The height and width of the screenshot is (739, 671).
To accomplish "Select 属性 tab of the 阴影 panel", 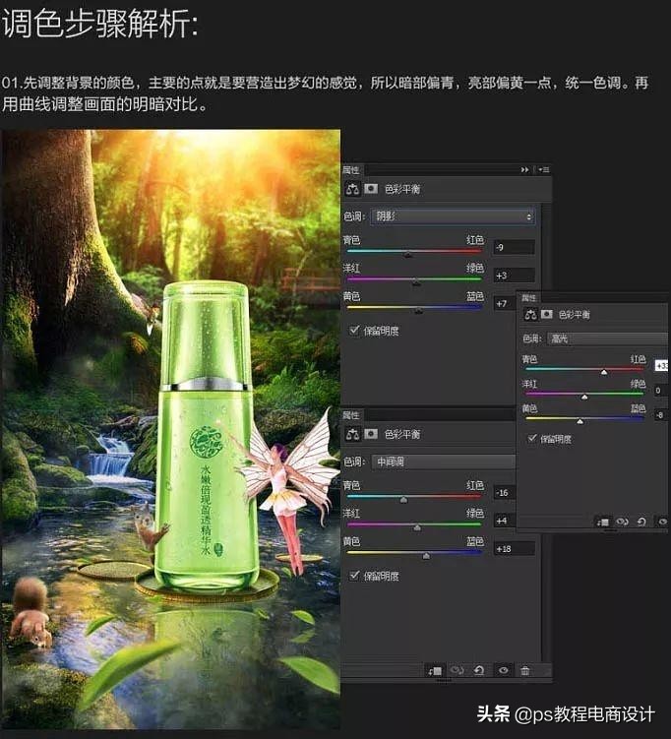I will pyautogui.click(x=350, y=169).
